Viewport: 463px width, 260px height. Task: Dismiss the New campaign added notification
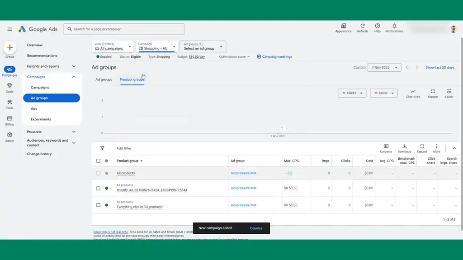point(256,228)
